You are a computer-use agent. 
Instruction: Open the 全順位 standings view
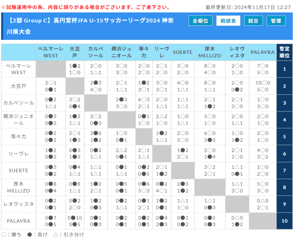[200, 21]
